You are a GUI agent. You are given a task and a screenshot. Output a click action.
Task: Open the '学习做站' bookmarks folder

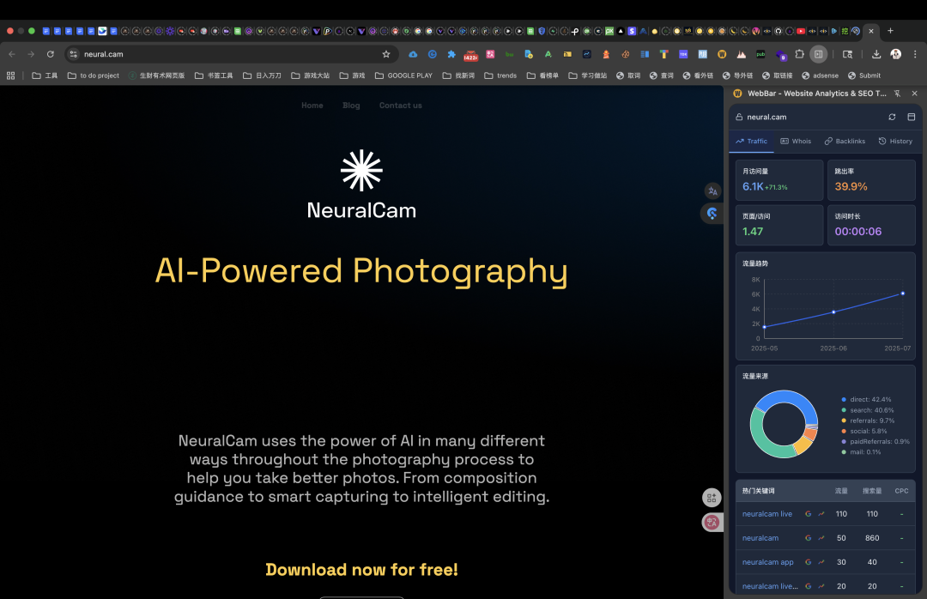point(588,76)
